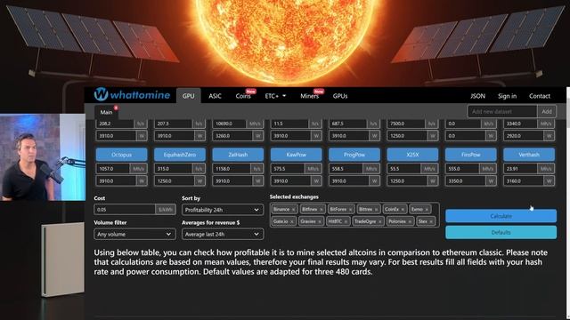This screenshot has width=570, height=320.
Task: Open the Sort by Profitability 24h dropdown
Action: pyautogui.click(x=223, y=210)
